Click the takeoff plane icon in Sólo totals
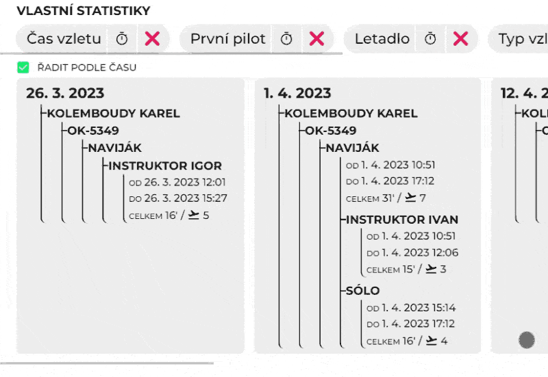548x377 pixels. [x=430, y=340]
